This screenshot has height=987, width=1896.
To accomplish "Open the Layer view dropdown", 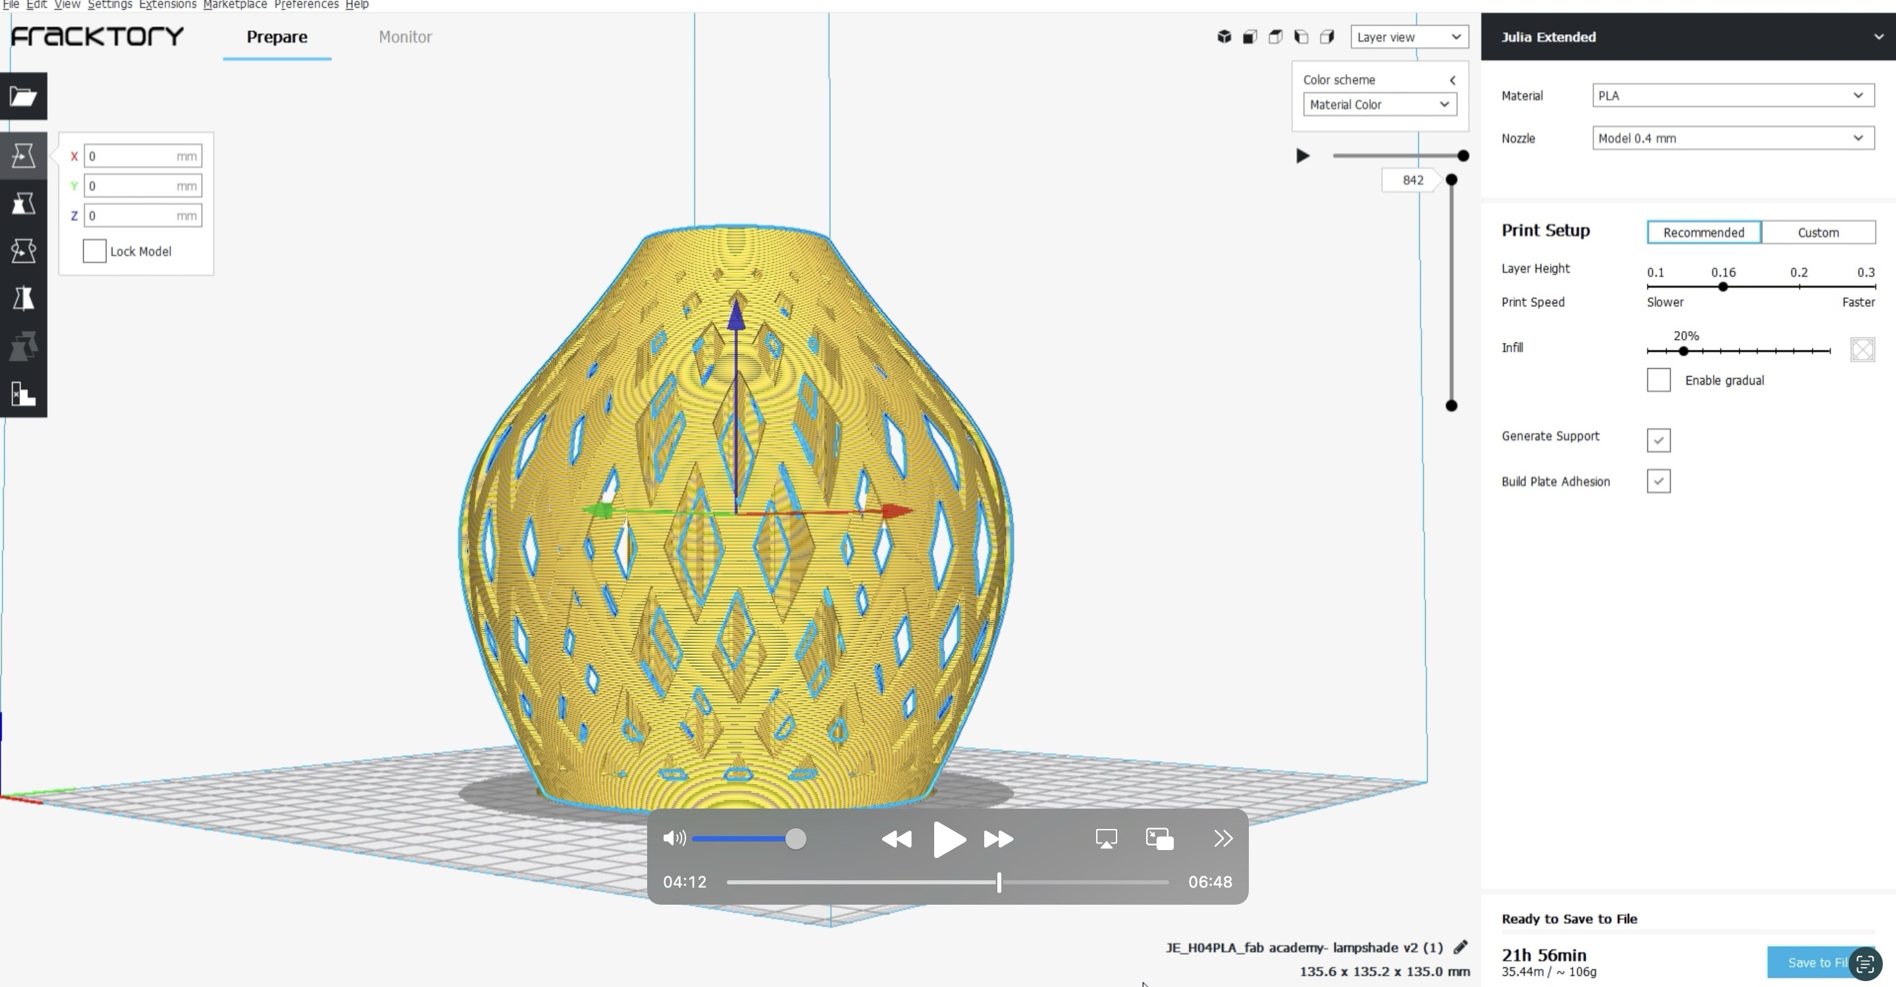I will pos(1409,37).
